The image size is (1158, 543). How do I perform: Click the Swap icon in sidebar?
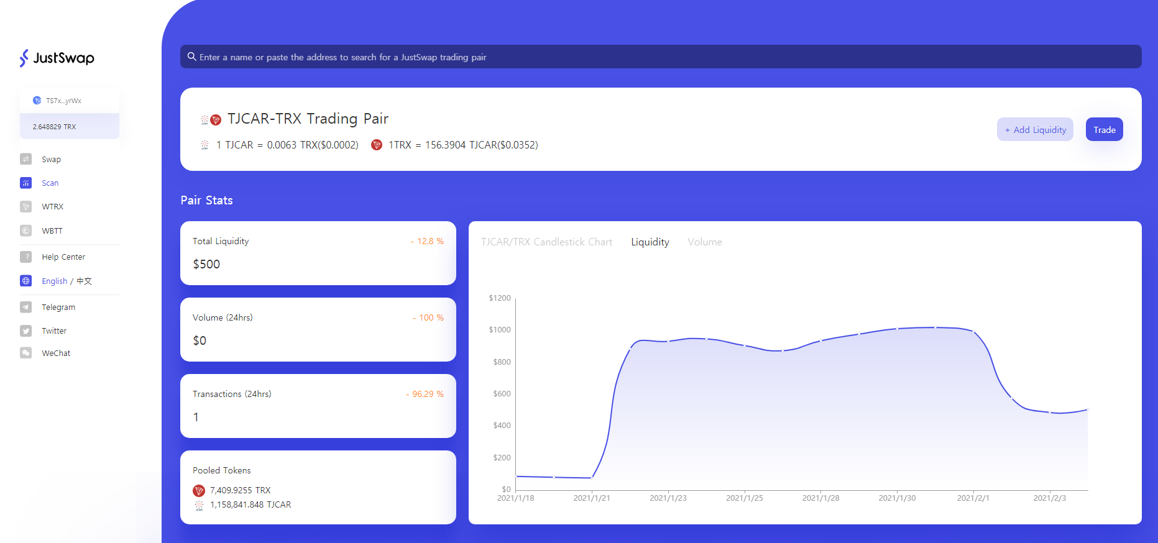pyautogui.click(x=25, y=159)
